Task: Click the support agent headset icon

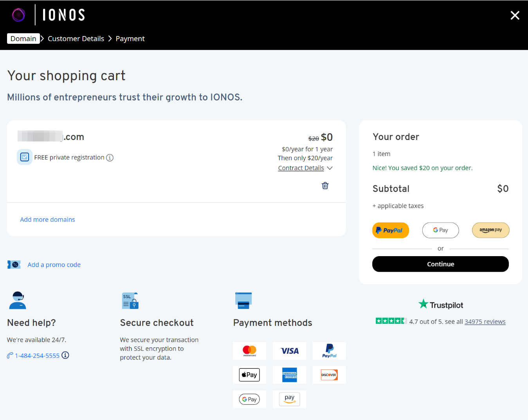Action: [18, 300]
